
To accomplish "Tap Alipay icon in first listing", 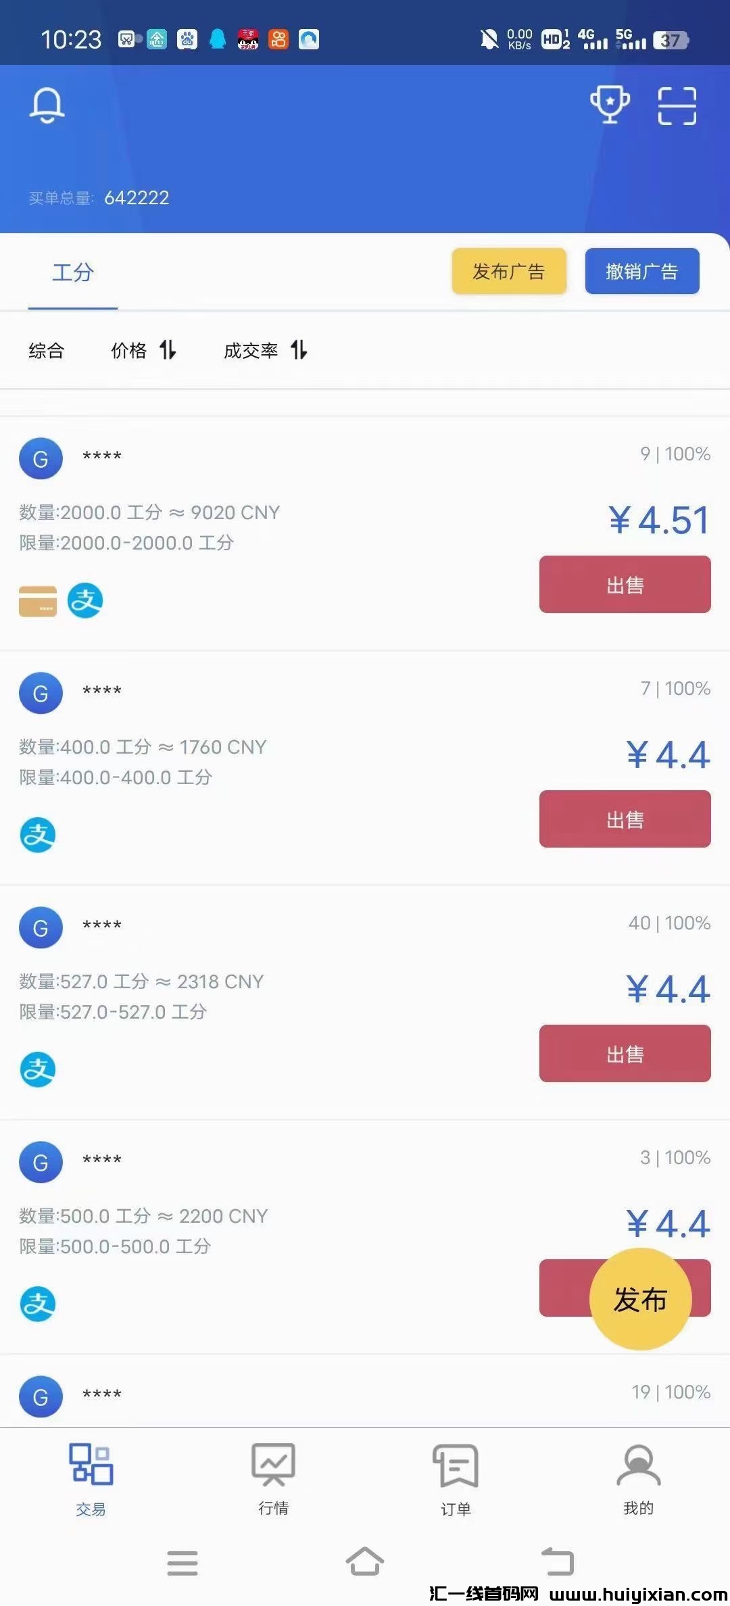I will coord(85,601).
